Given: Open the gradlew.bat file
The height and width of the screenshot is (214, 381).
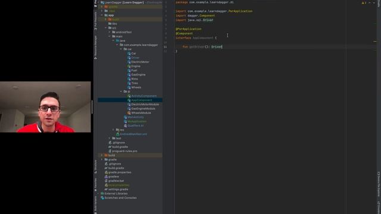Looking at the screenshot, I should tap(114, 181).
